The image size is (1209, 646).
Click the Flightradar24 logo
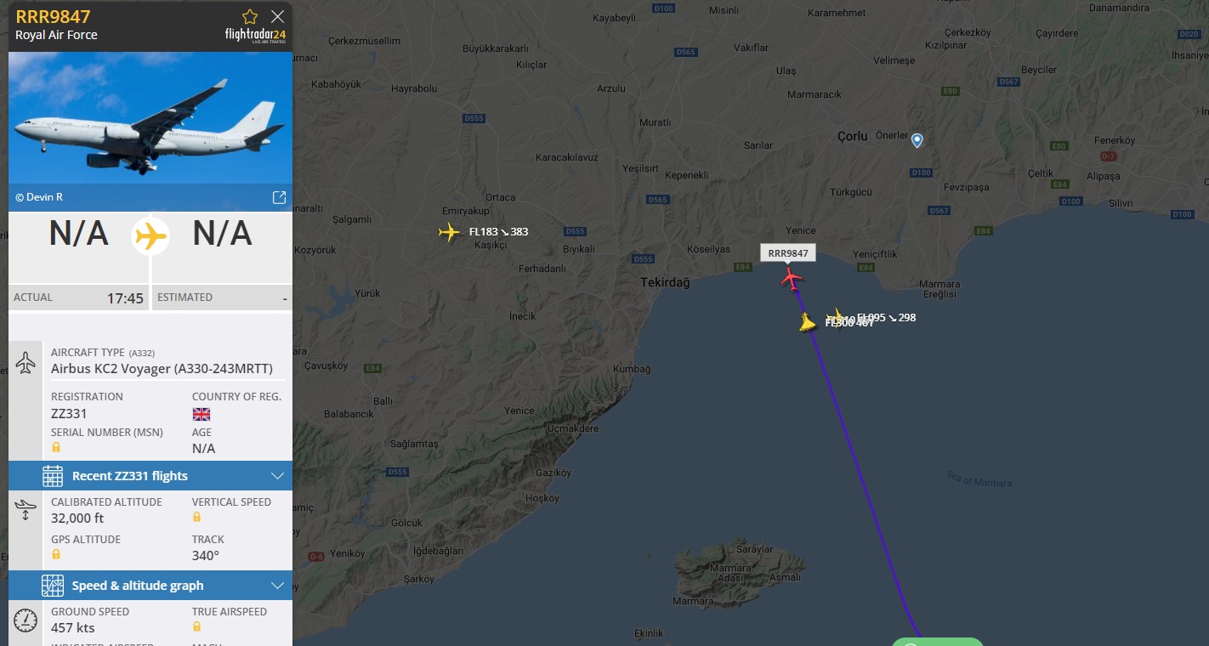(x=255, y=36)
